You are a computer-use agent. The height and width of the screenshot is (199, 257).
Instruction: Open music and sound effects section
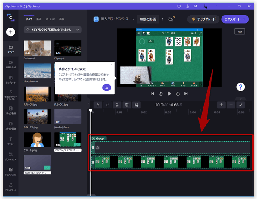(x=11, y=95)
